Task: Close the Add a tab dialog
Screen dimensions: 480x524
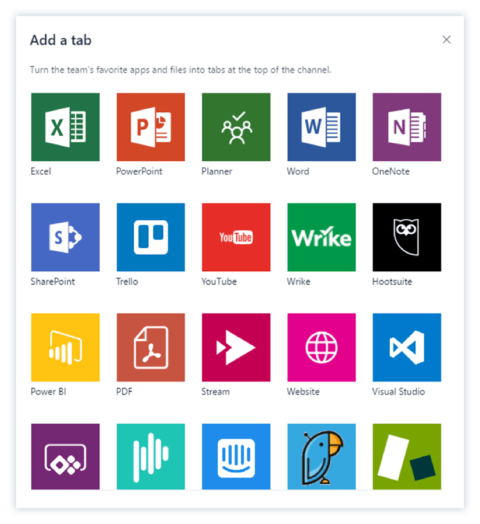Action: point(446,40)
